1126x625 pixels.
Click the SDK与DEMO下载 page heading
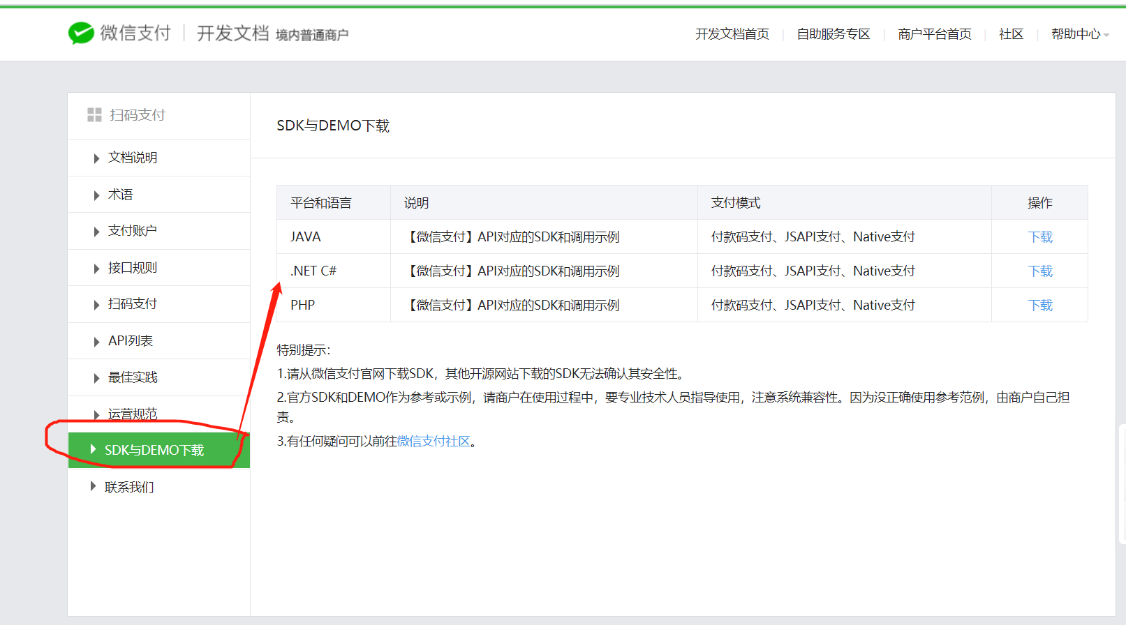point(333,126)
